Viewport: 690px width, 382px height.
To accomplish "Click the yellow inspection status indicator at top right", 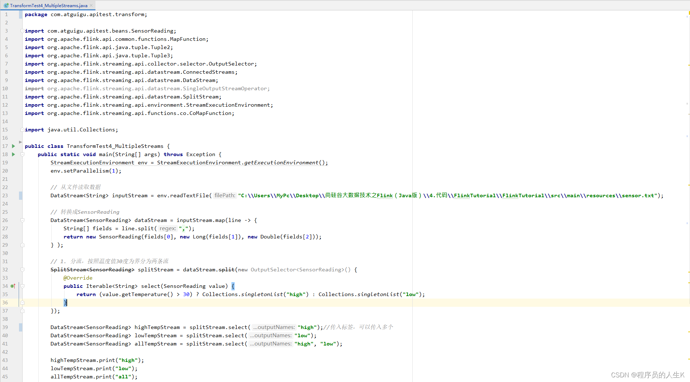I will click(689, 14).
